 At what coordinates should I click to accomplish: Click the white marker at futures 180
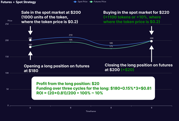30,47
